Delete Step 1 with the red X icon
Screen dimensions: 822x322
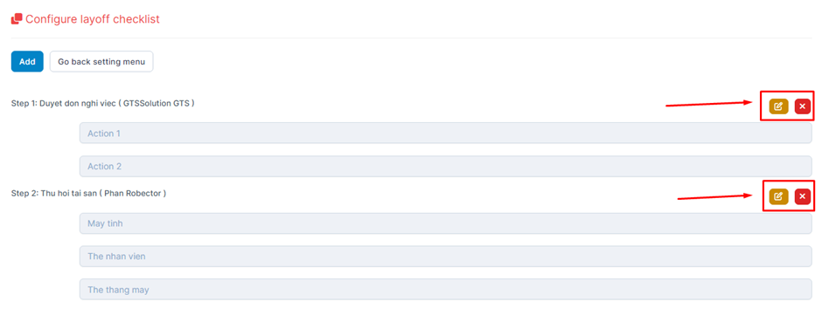[x=802, y=106]
